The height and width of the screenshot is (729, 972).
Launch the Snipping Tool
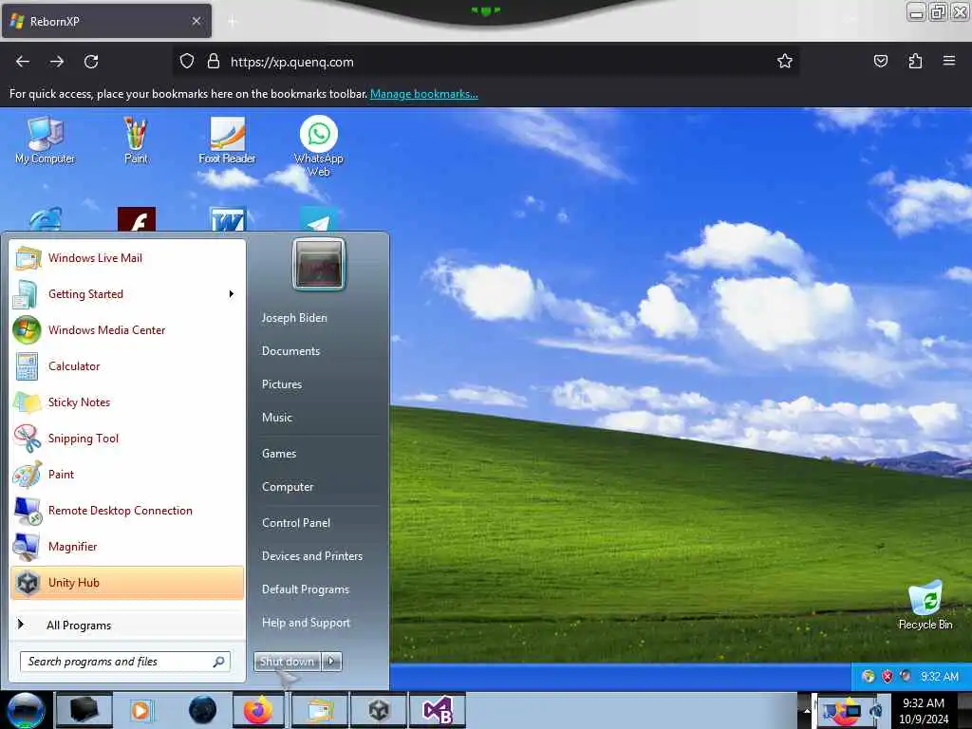127,439
